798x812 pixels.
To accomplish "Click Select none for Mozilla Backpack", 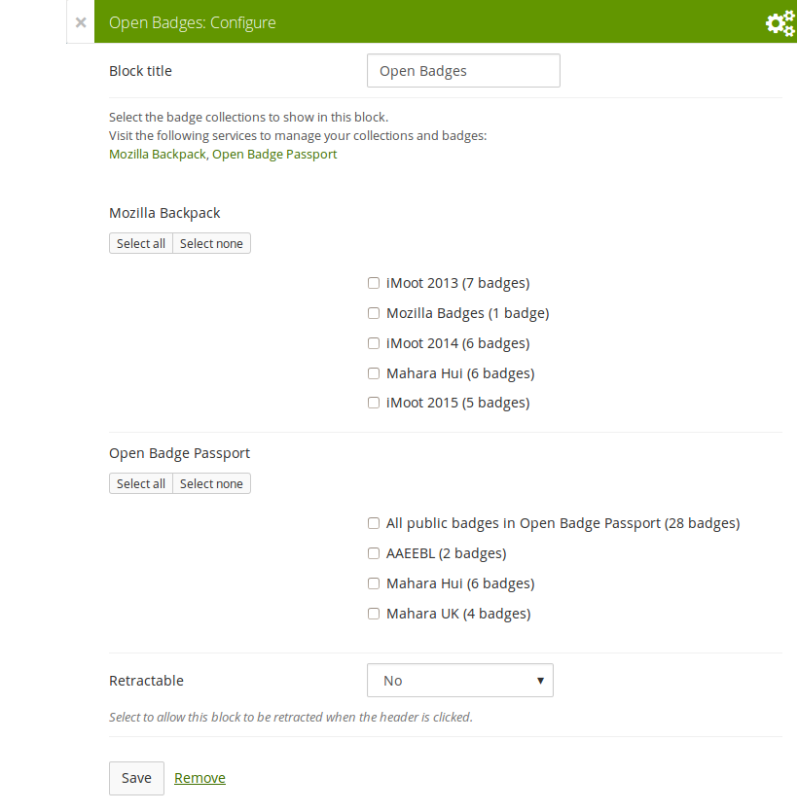I will pyautogui.click(x=211, y=243).
